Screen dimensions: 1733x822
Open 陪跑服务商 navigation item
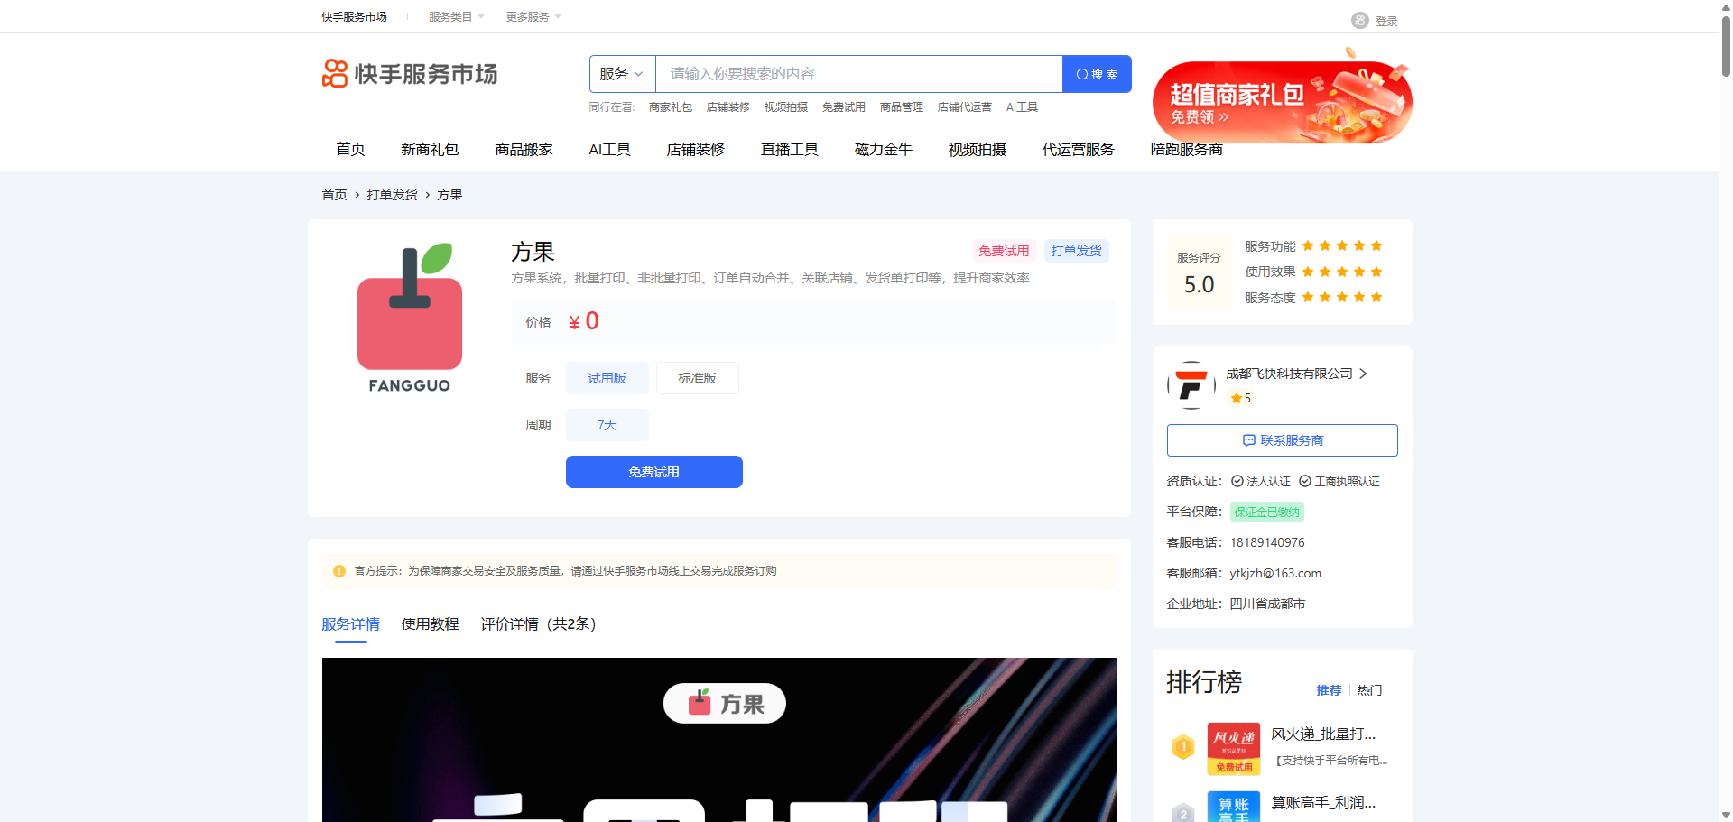tap(1187, 150)
